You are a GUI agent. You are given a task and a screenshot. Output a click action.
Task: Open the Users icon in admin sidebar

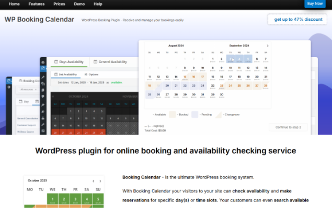coord(43,118)
